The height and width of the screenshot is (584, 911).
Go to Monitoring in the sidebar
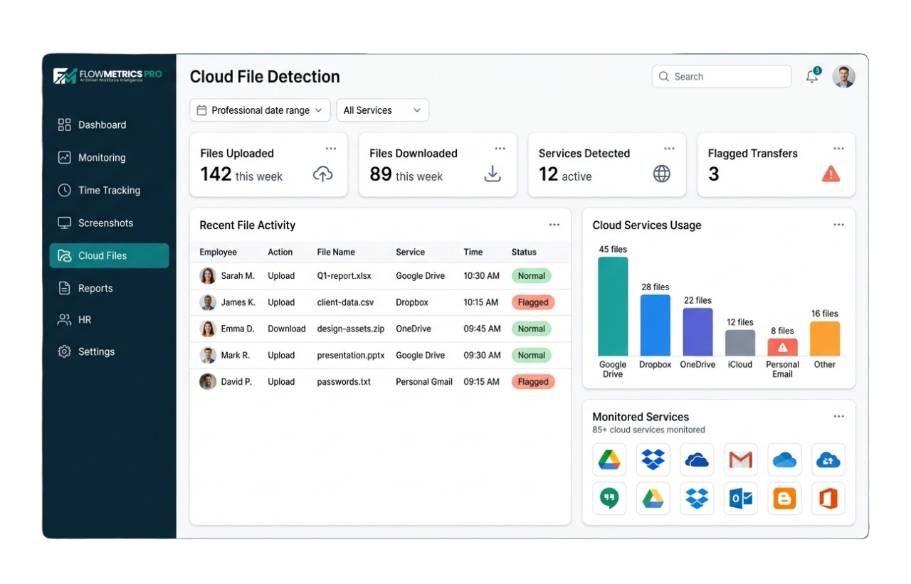102,158
